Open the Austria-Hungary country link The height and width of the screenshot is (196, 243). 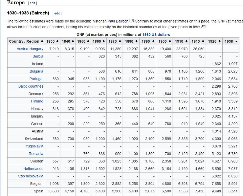tap(30, 49)
